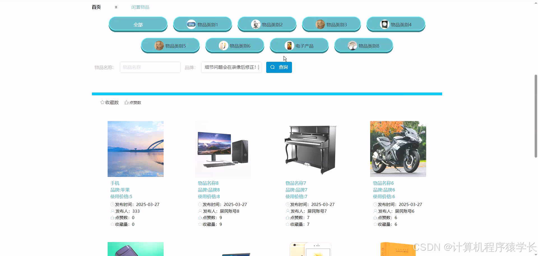The height and width of the screenshot is (256, 538).
Task: Click the phone icon on the 电子产品 button
Action: (x=289, y=46)
